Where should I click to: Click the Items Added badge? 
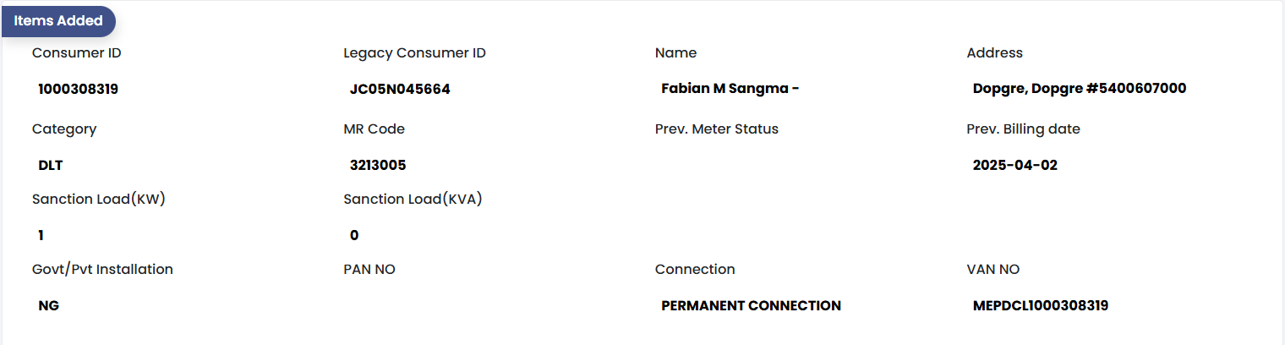click(58, 21)
